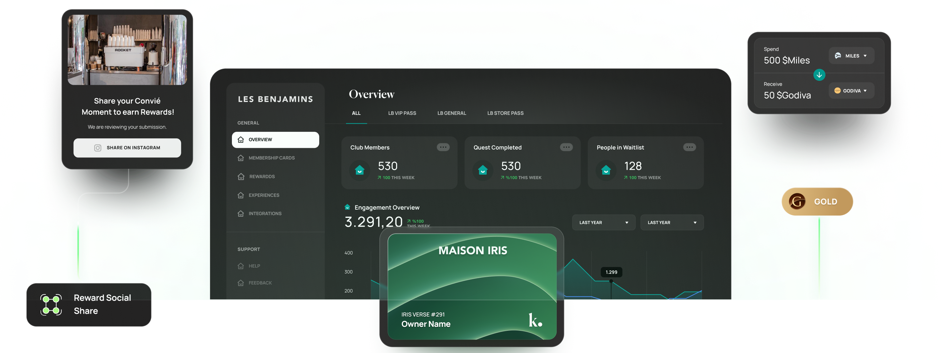The height and width of the screenshot is (353, 942).
Task: Expand the GODIVA currency dropdown
Action: pyautogui.click(x=851, y=91)
